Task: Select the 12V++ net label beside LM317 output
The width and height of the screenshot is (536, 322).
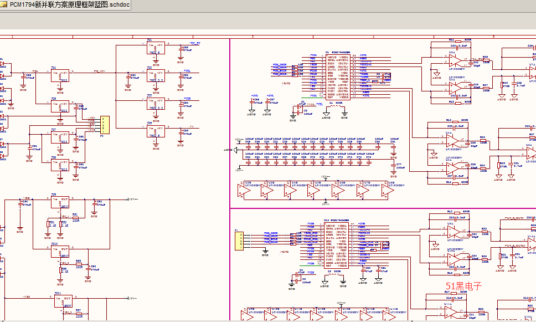Action: [133, 198]
